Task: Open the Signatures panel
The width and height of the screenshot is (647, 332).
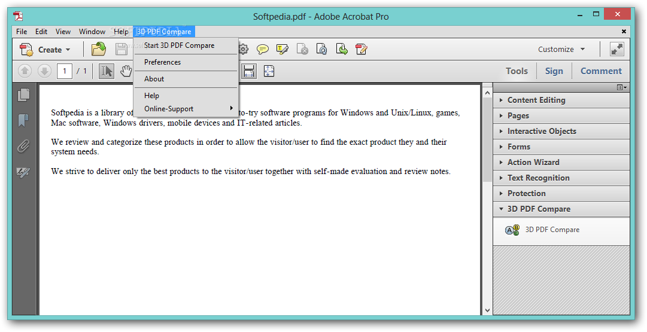Action: [23, 172]
